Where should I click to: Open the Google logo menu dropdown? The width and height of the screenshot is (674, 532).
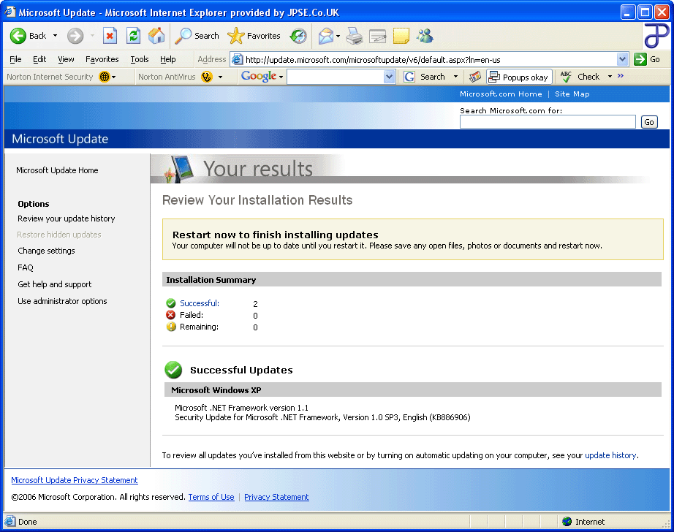coord(281,77)
